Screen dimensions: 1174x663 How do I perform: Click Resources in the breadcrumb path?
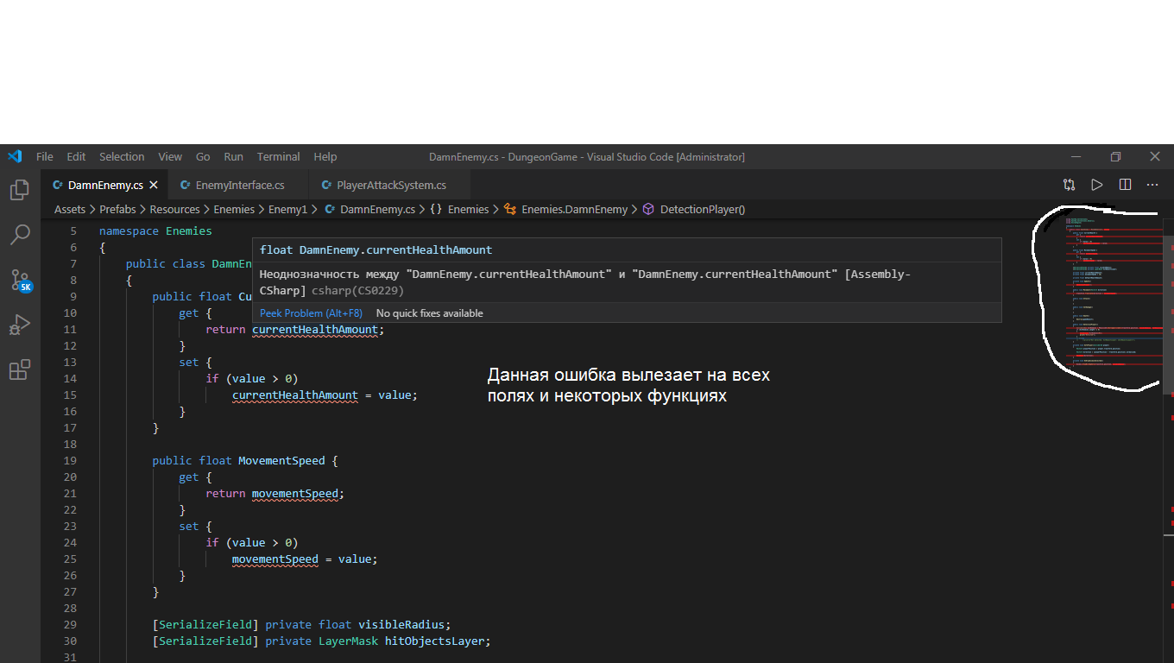click(x=174, y=209)
